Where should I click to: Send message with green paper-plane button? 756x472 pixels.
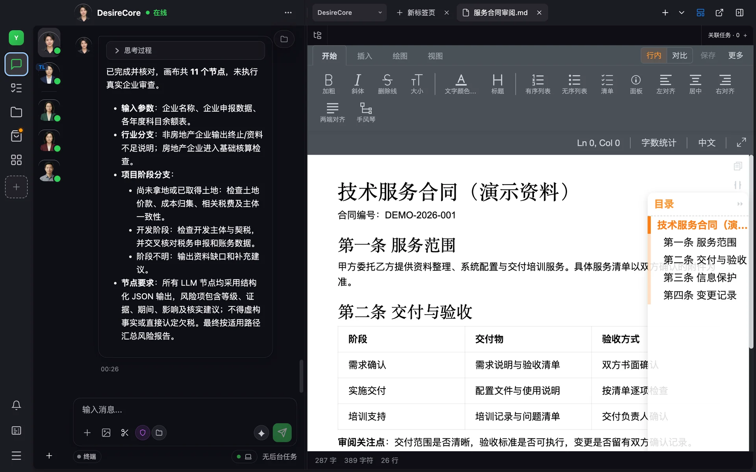tap(282, 433)
